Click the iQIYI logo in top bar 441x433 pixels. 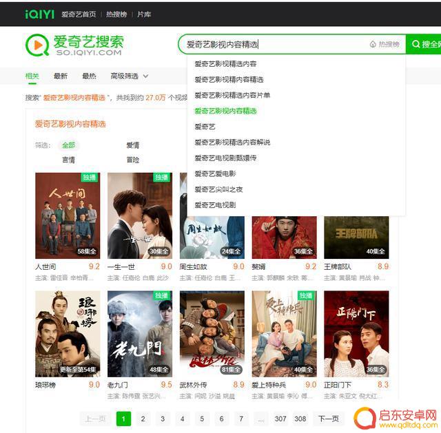tap(40, 14)
